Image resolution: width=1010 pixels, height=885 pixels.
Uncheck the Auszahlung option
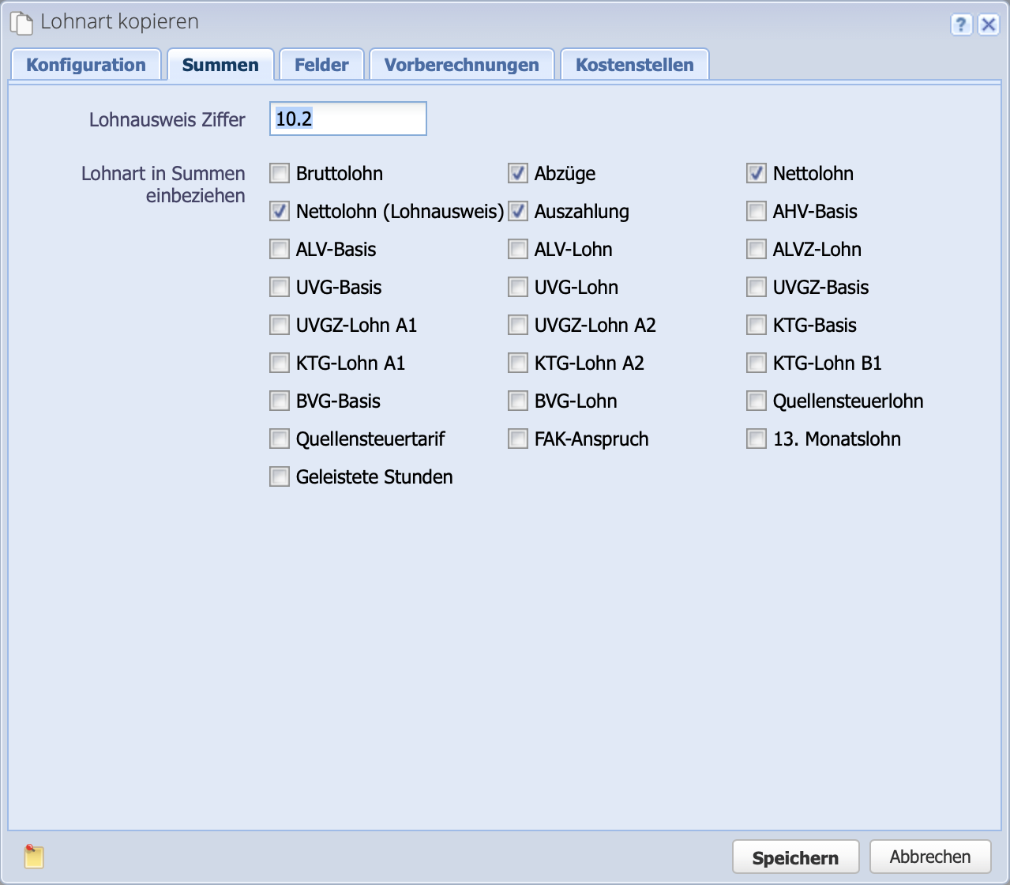tap(517, 211)
